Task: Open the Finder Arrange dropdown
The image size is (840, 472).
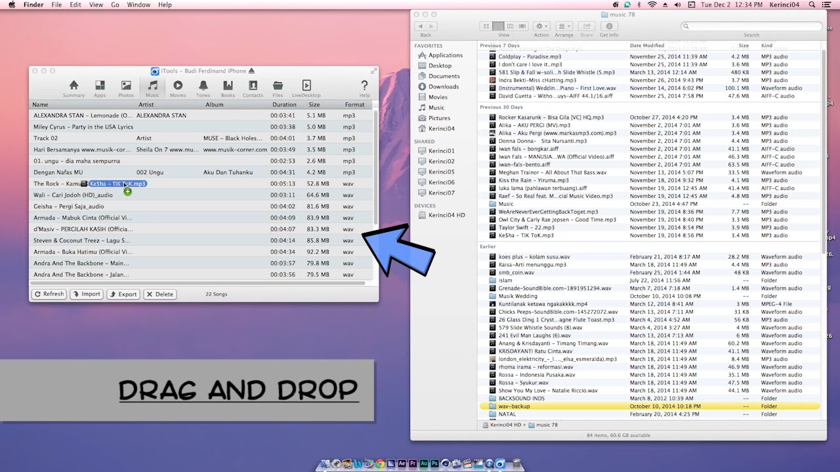Action: coord(564,26)
